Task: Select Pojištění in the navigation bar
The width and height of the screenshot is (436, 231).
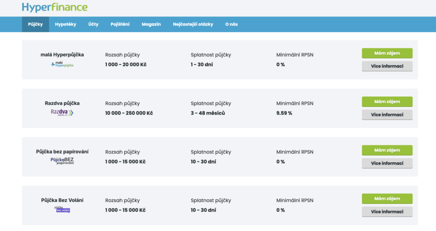Action: (120, 24)
